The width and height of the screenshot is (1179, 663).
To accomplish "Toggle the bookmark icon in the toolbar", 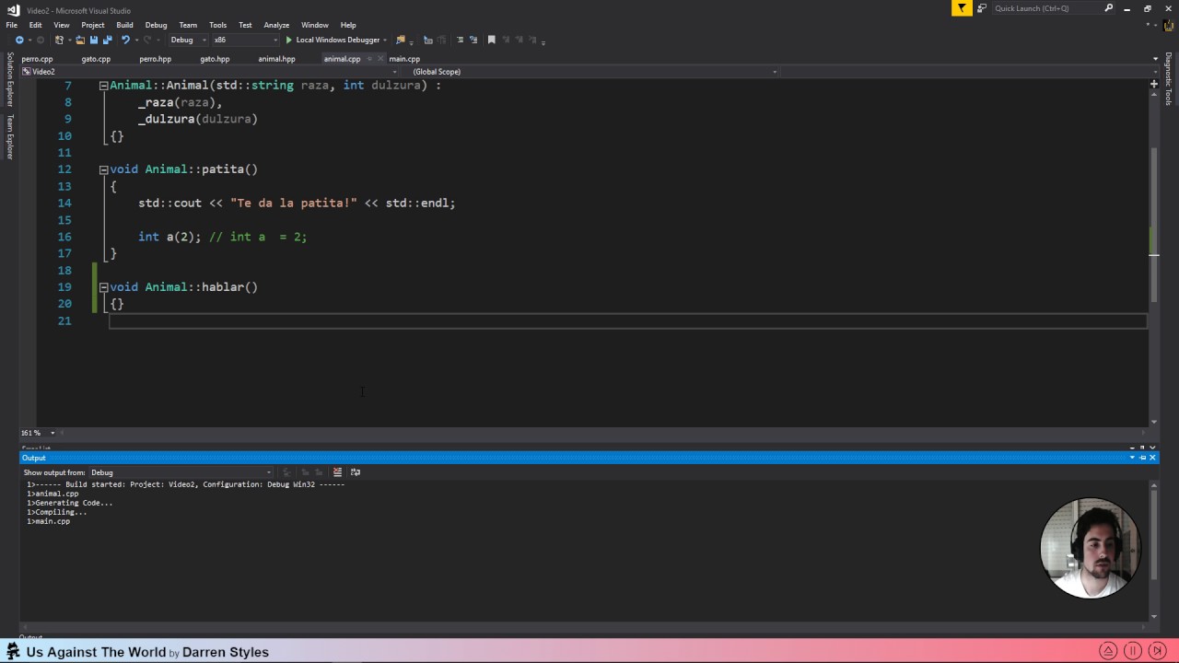I will (x=491, y=40).
